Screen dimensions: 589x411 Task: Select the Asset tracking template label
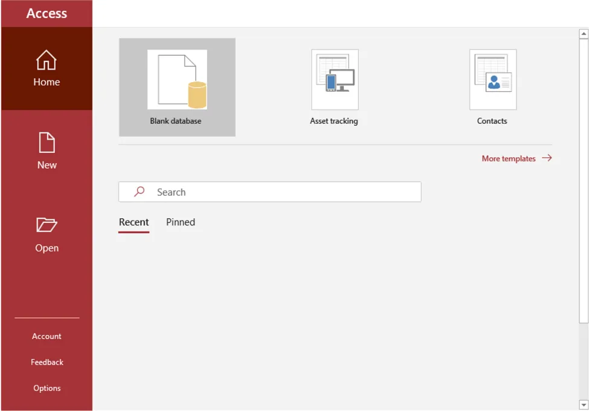(334, 121)
